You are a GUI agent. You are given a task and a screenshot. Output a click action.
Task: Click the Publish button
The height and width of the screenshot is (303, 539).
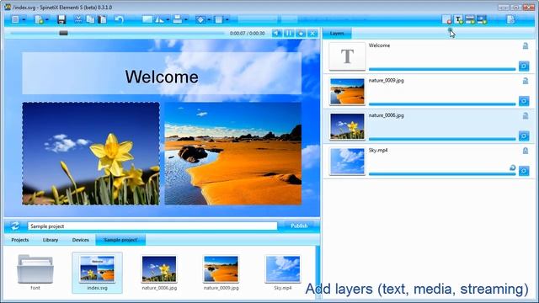(x=299, y=226)
